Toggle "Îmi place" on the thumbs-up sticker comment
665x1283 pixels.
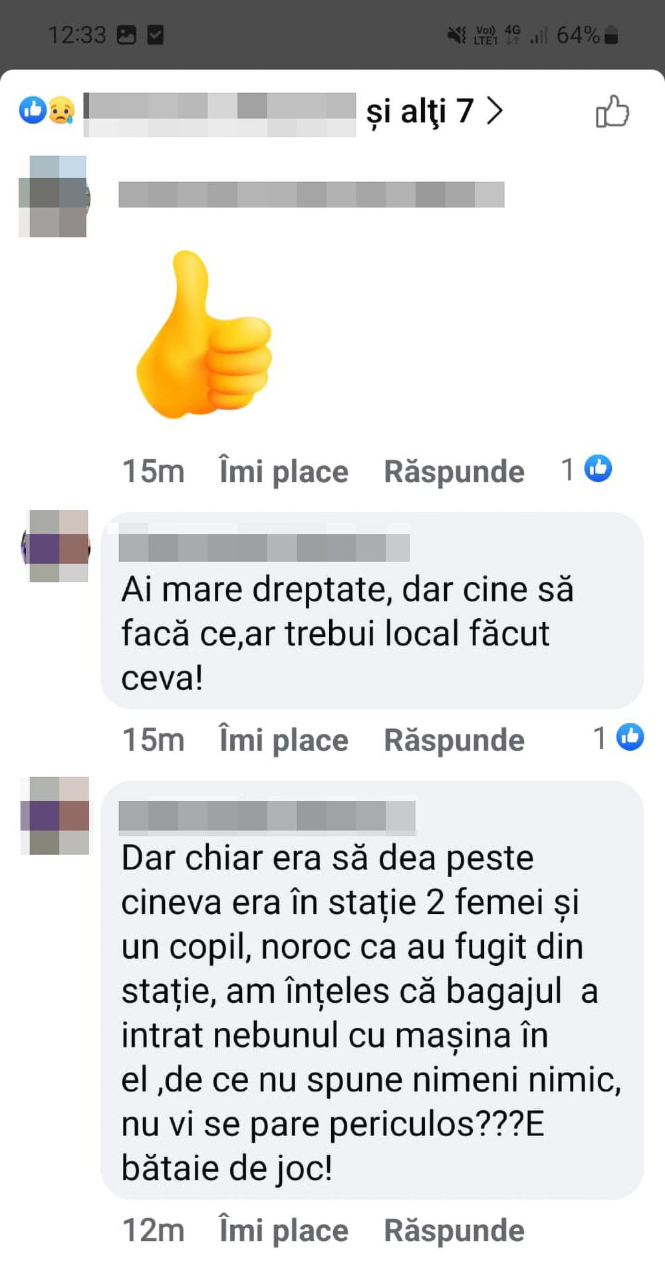[x=283, y=471]
